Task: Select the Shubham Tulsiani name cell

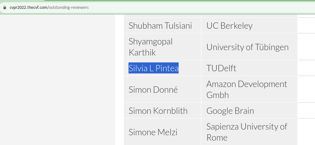Action: (162, 25)
